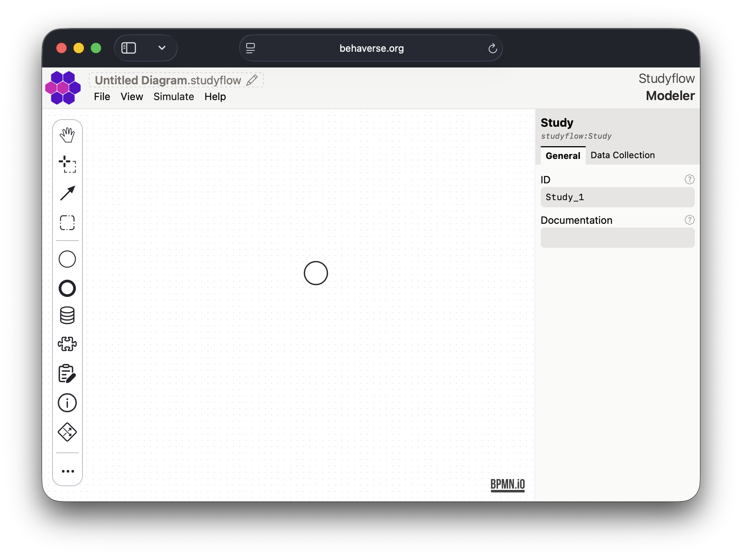Image resolution: width=742 pixels, height=557 pixels.
Task: Choose the puzzle piece element
Action: (x=67, y=344)
